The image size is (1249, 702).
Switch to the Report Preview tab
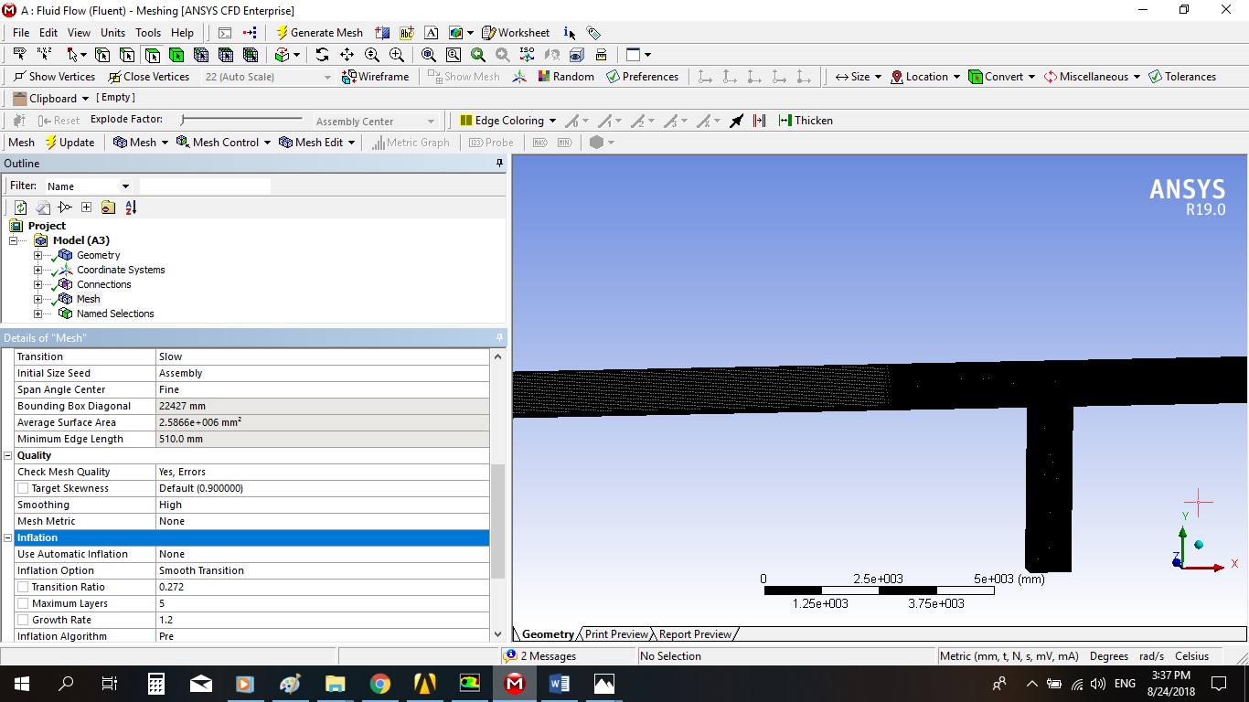(x=695, y=634)
